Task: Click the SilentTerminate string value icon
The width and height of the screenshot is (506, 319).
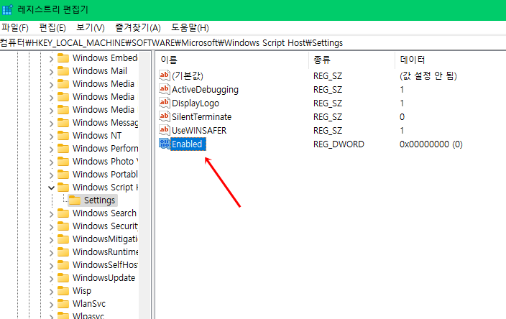Action: pos(165,117)
